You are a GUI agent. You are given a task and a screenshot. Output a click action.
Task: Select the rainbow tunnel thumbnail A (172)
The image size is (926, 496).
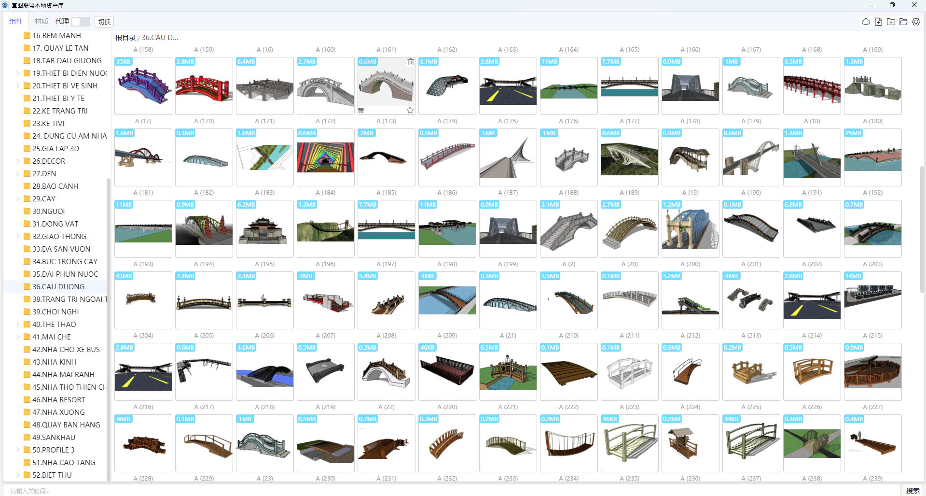(326, 157)
